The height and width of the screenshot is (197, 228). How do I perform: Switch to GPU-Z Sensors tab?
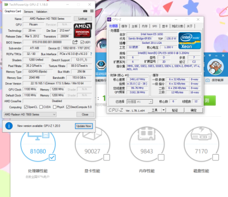pyautogui.click(x=29, y=12)
